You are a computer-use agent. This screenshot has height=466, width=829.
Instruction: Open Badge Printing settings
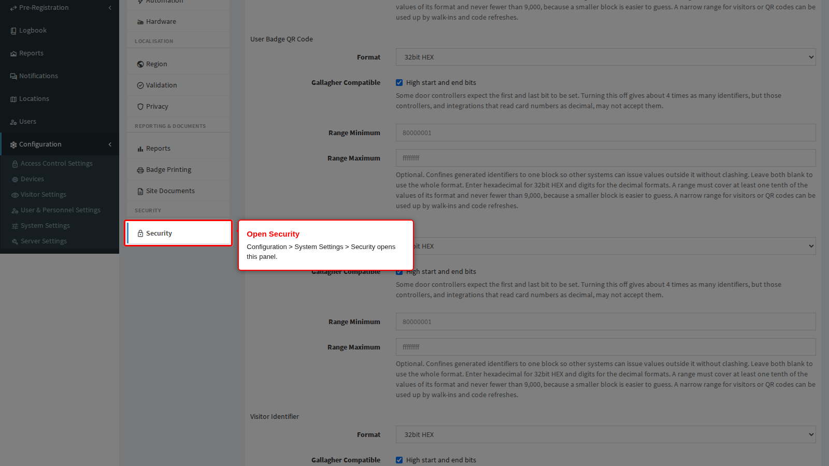tap(178, 170)
